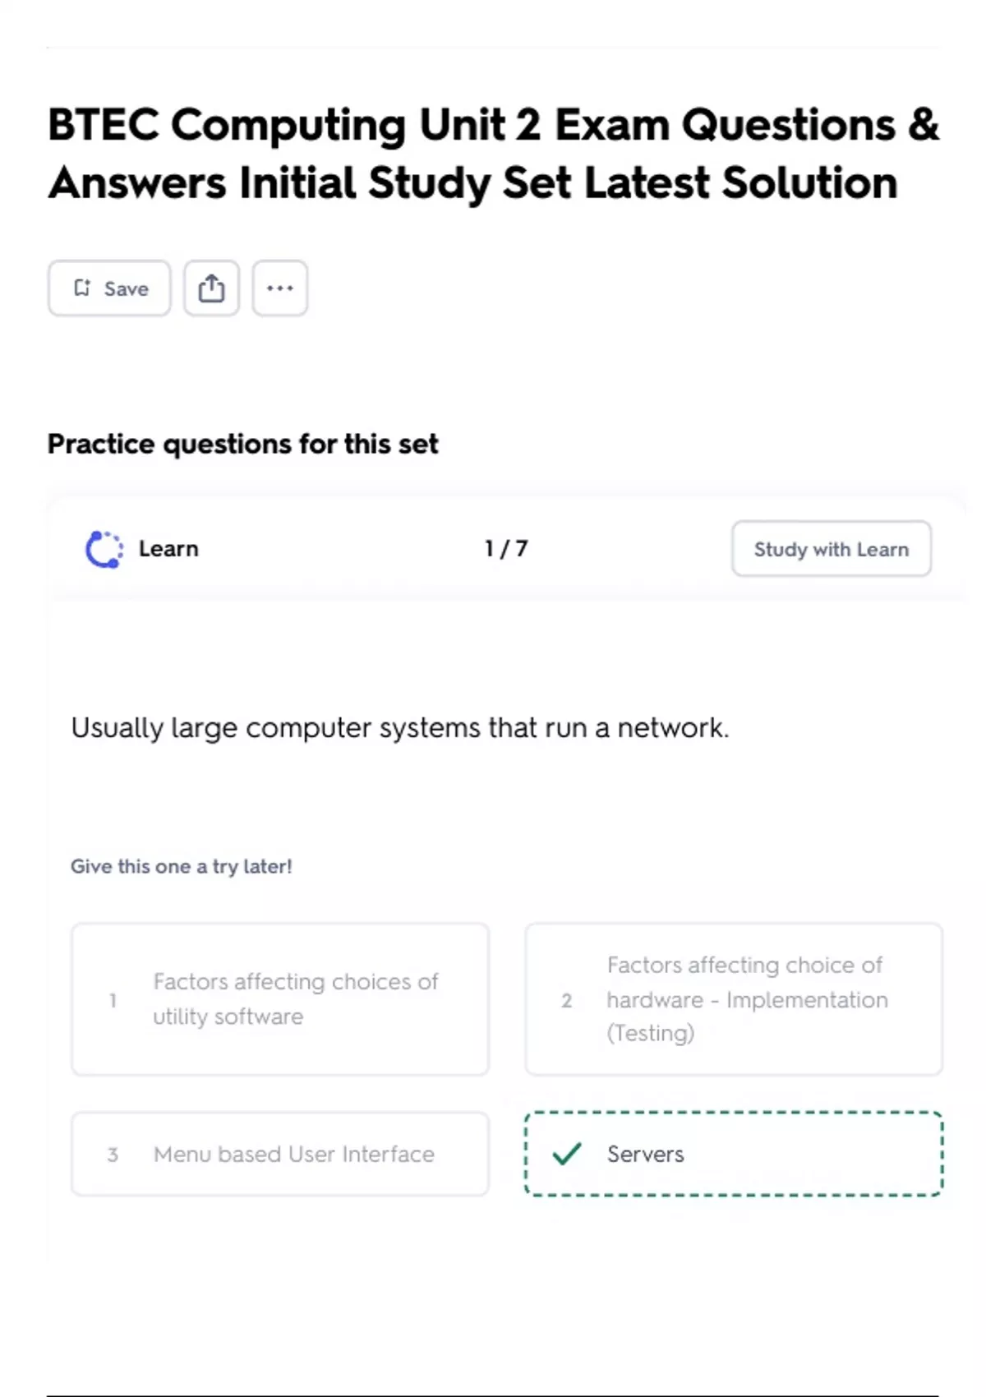Click the '1 / 7' question progress counter

coord(506,548)
